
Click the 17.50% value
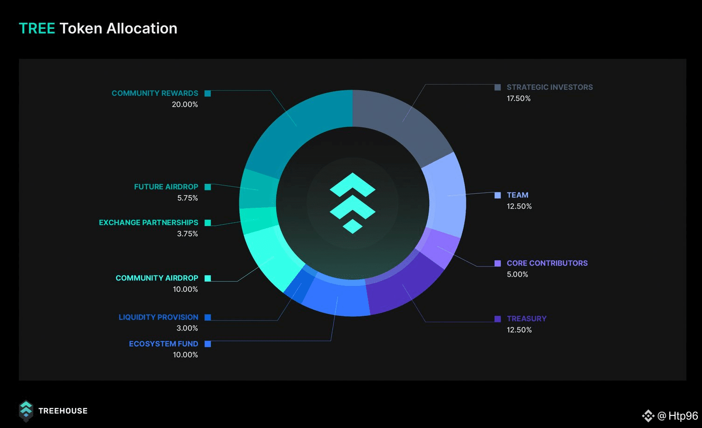click(519, 99)
